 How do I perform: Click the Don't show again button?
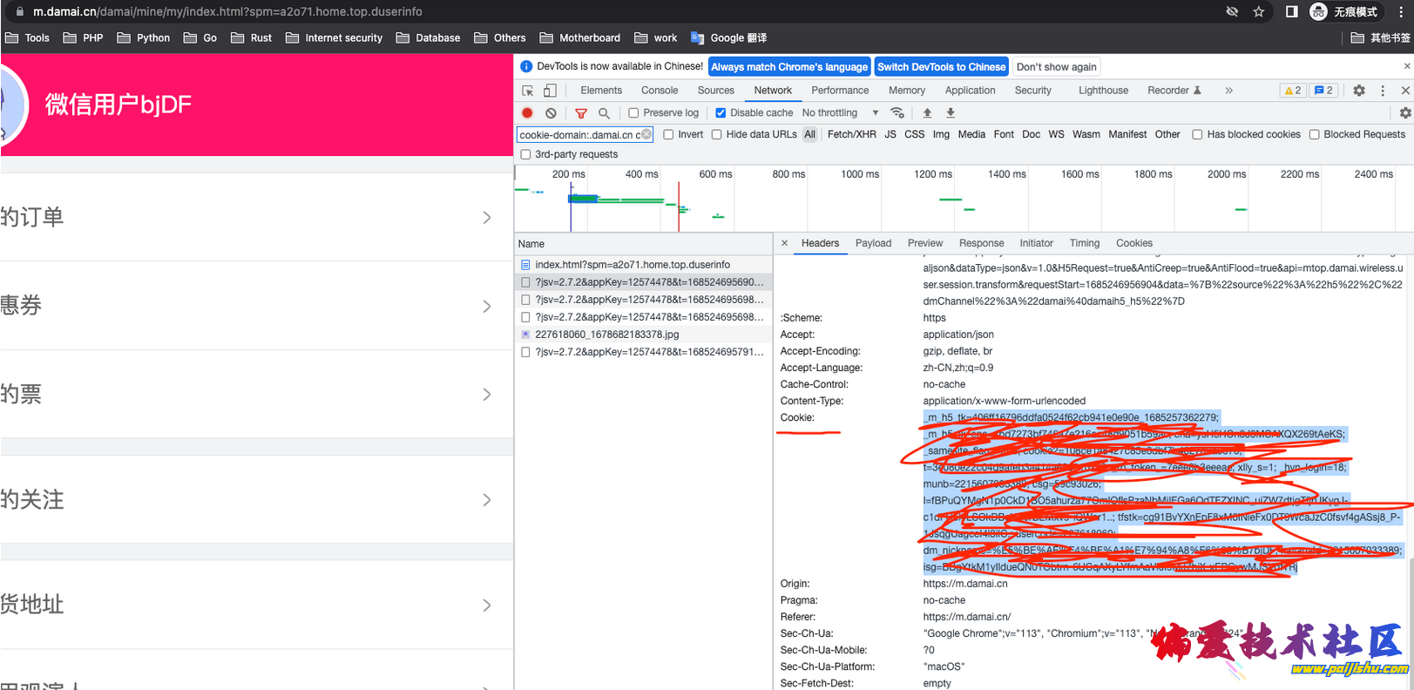pyautogui.click(x=1056, y=67)
